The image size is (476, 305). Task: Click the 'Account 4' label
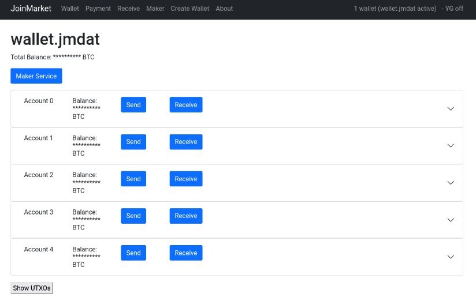click(39, 249)
